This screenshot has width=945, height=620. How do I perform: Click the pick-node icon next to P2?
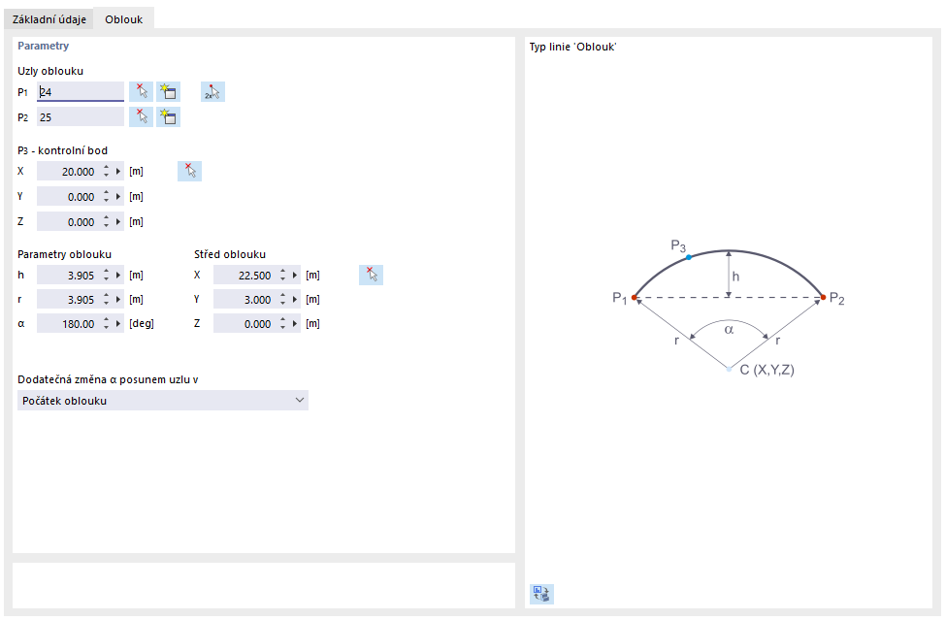[x=142, y=117]
